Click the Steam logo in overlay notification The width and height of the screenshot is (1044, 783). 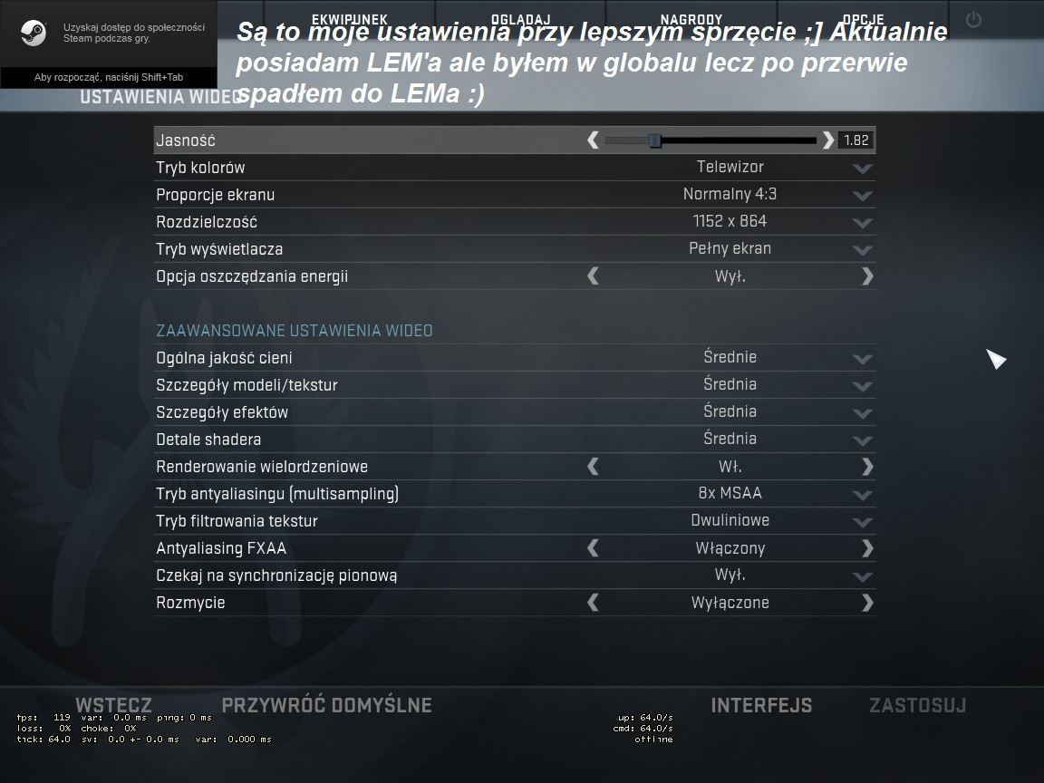point(33,33)
